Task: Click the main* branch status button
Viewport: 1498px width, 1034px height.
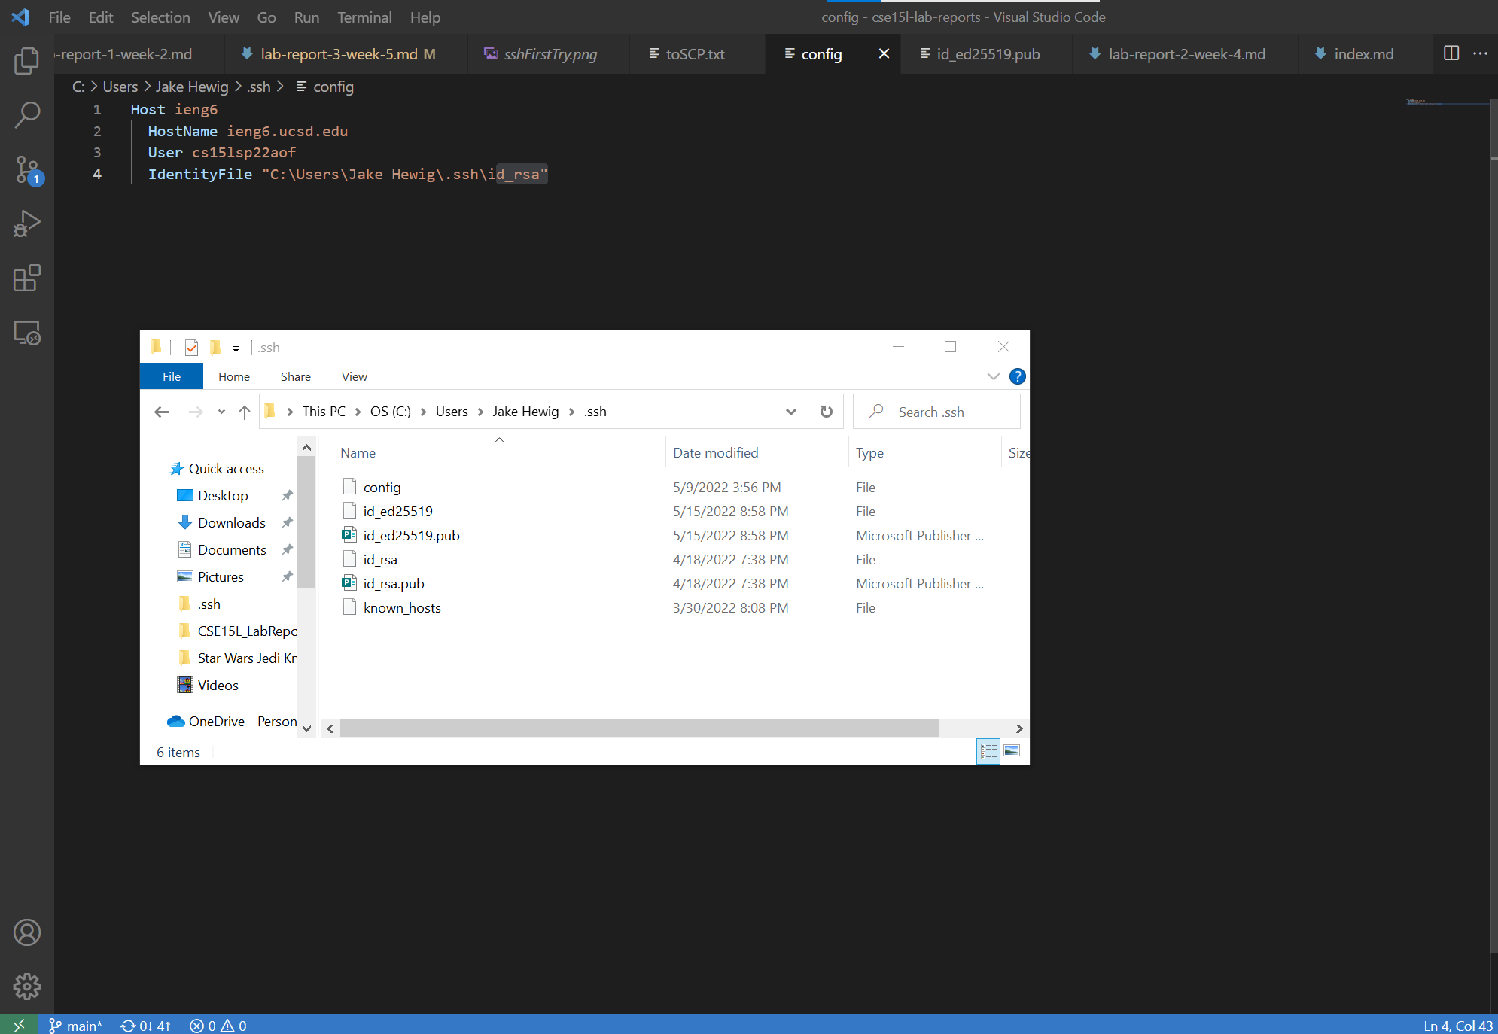Action: pos(76,1025)
